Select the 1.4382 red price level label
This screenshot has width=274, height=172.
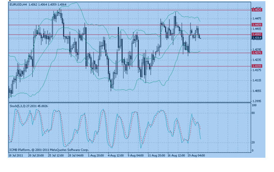pyautogui.click(x=257, y=35)
